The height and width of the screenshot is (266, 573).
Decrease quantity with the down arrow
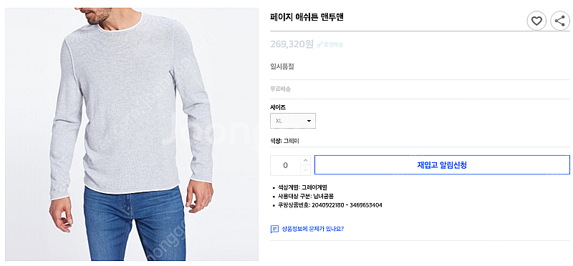click(x=306, y=170)
